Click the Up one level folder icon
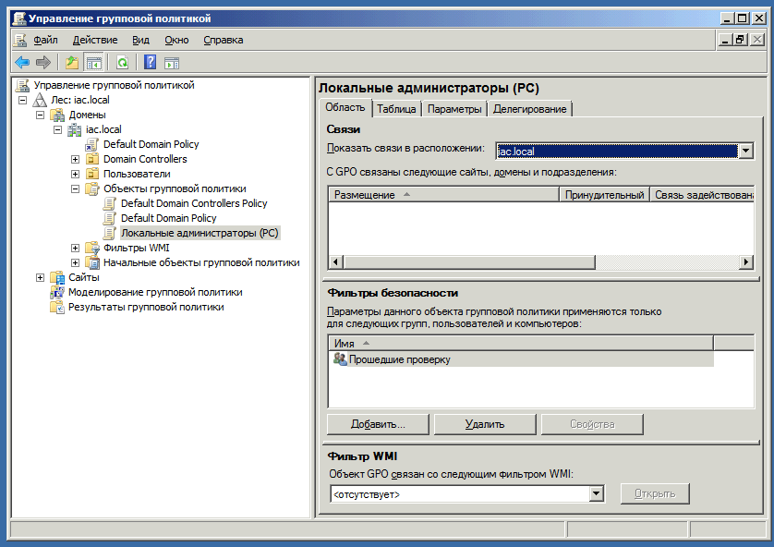This screenshot has height=547, width=774. 72,62
